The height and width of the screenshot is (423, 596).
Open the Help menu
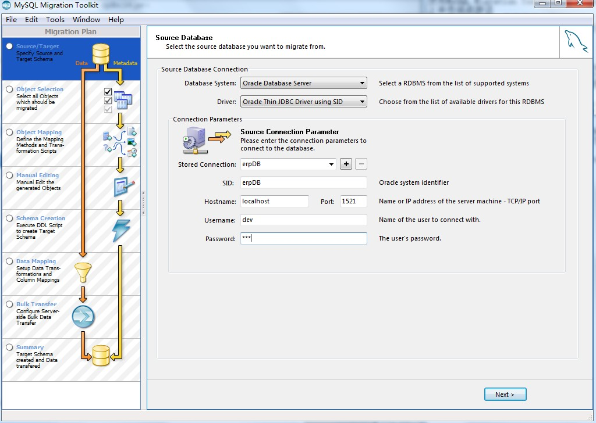(116, 19)
